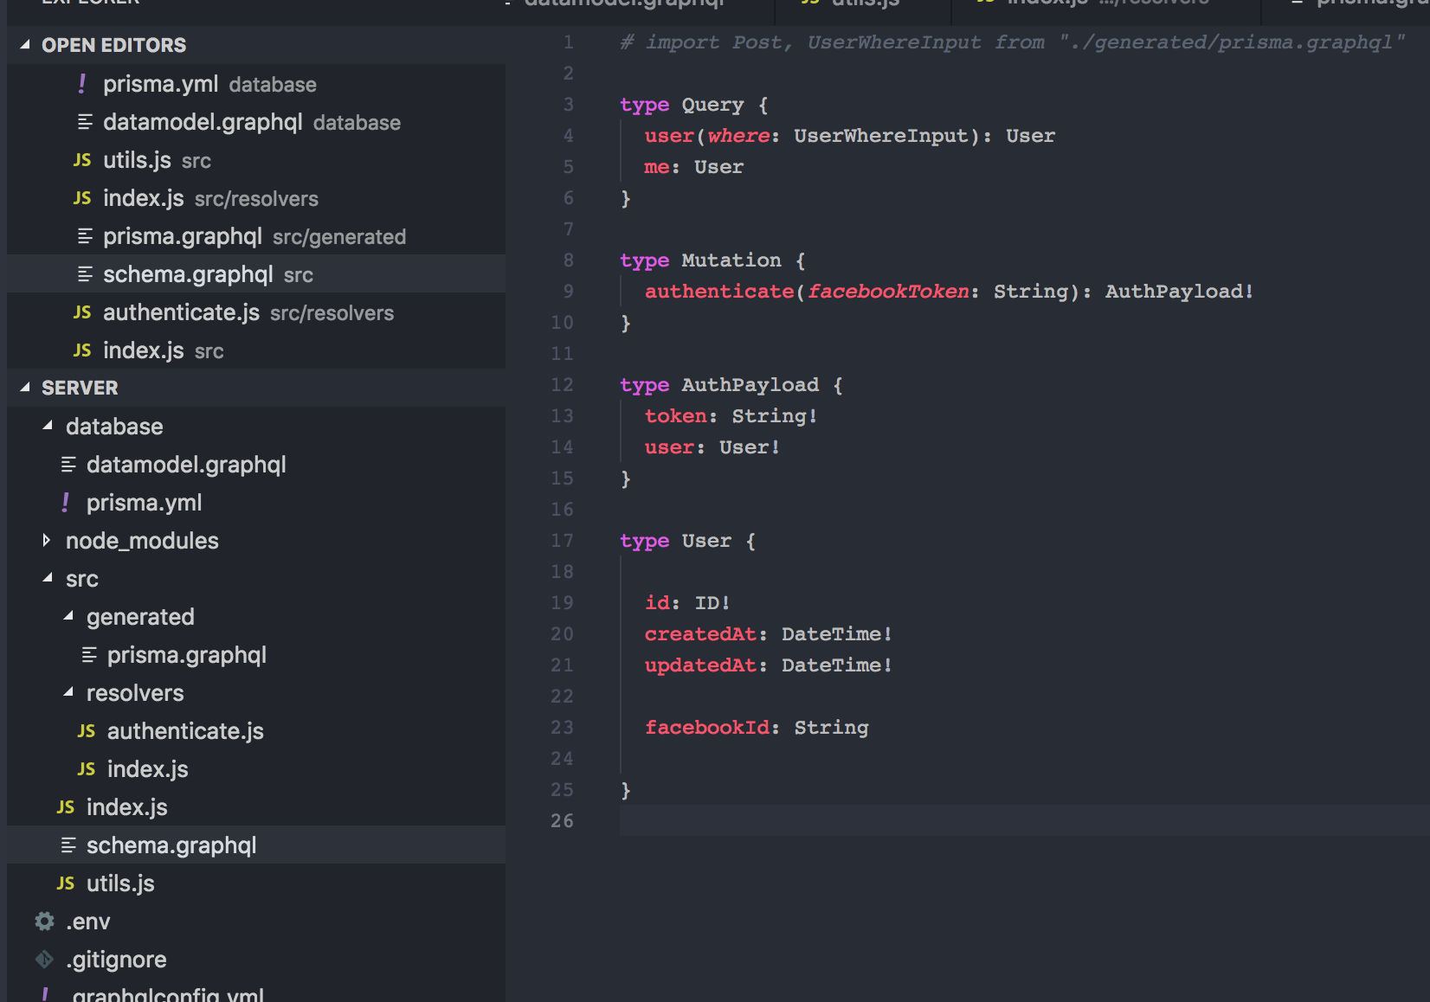Click on 'authenticate' in the Mutation type
Screen dimensions: 1430x1002
[x=719, y=292]
